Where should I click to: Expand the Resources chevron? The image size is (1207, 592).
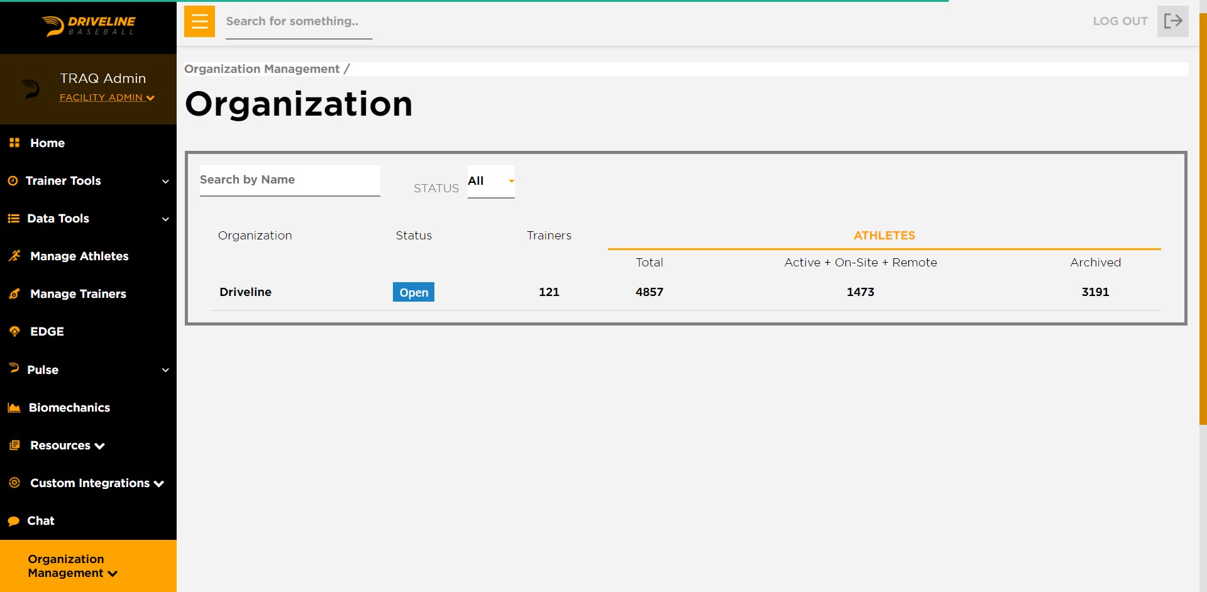99,446
